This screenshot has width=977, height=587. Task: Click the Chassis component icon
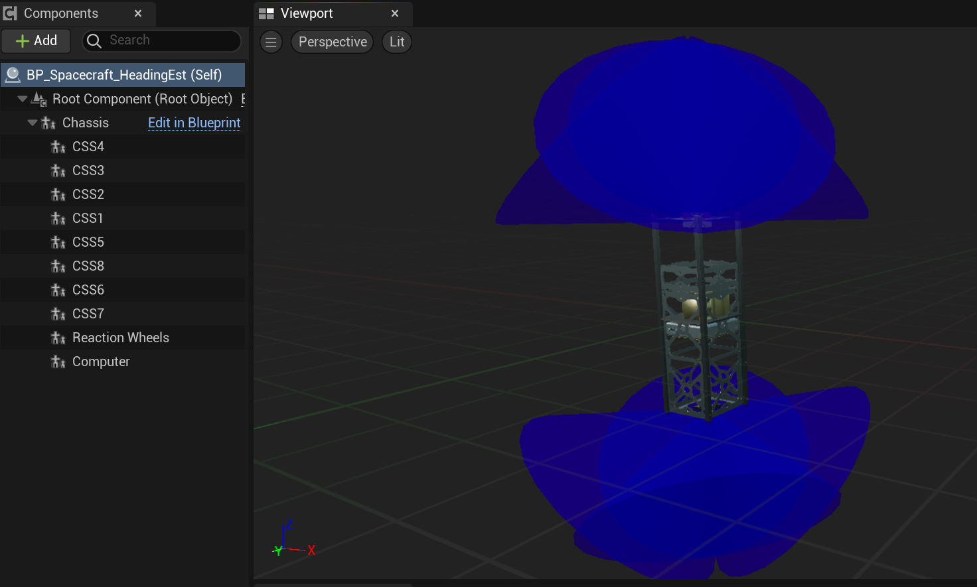pos(48,123)
